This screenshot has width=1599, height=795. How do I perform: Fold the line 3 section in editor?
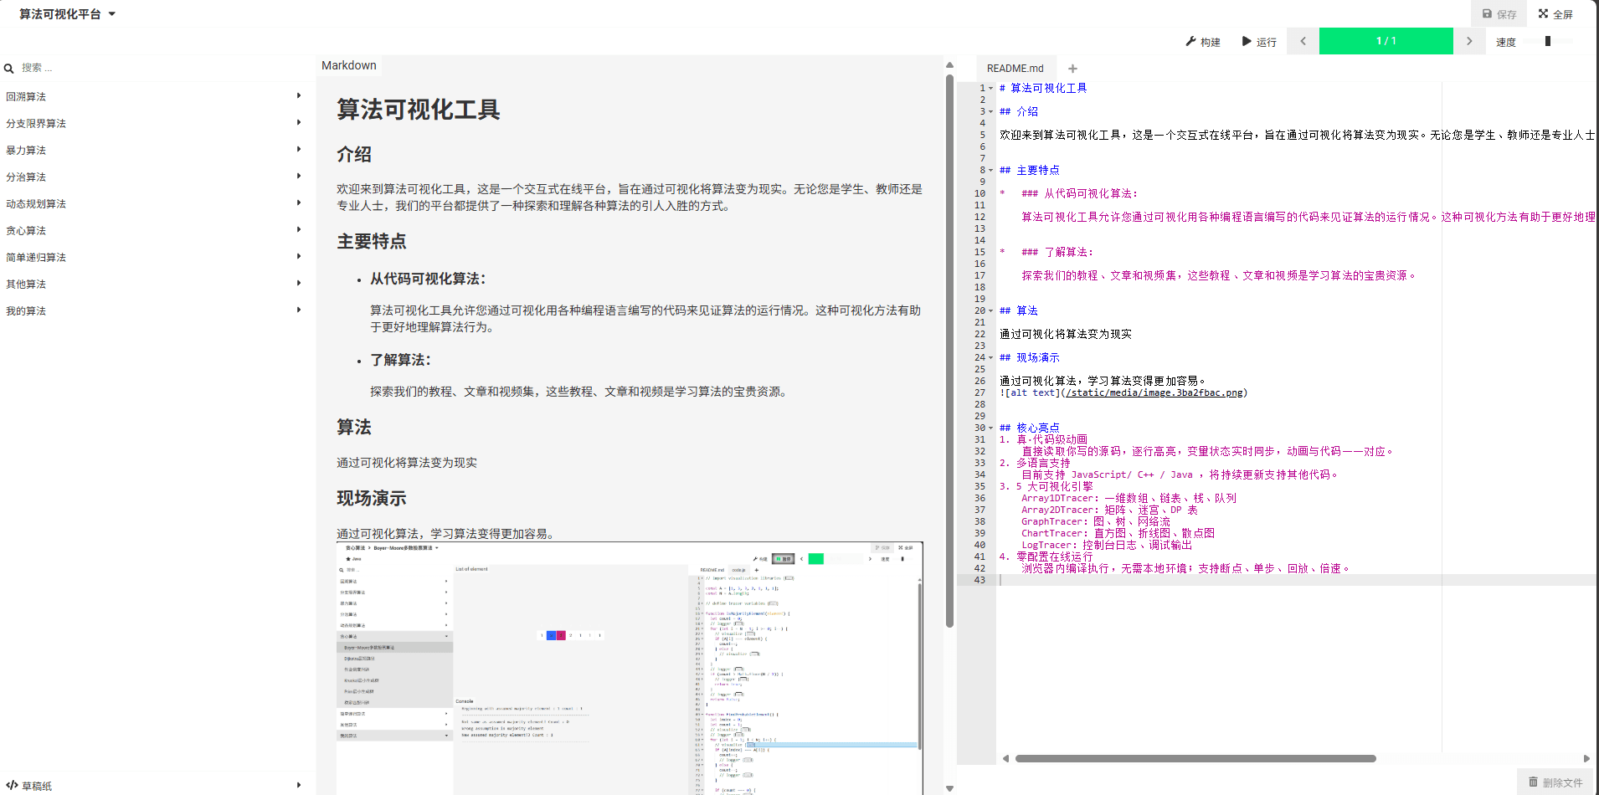tap(991, 111)
